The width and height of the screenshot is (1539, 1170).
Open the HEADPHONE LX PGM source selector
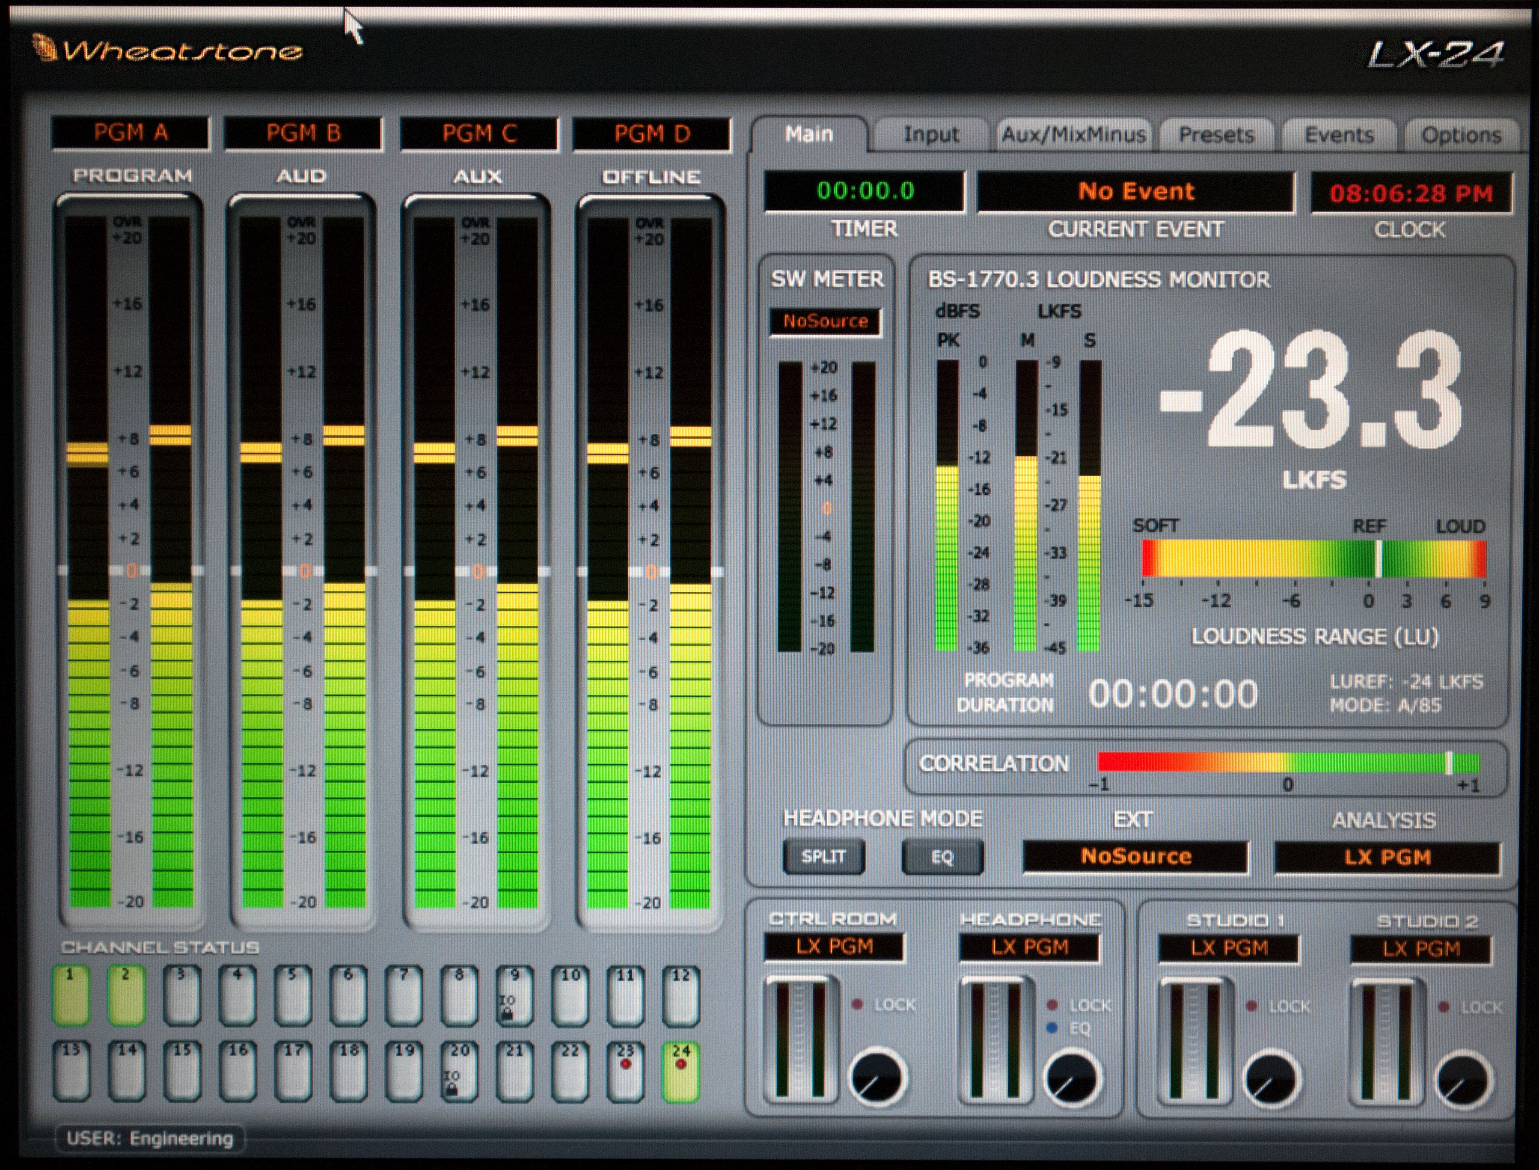coord(1029,947)
